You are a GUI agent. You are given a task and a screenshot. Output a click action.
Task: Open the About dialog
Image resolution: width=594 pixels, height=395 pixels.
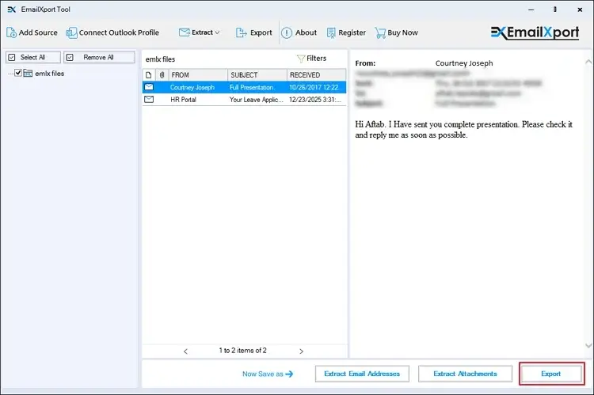click(x=299, y=33)
